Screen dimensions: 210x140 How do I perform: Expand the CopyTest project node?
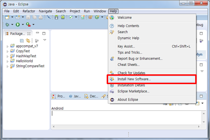tap(8, 51)
